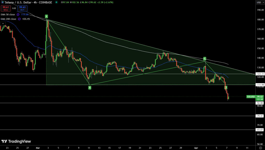Select the green point A marker on the chart
265x150 pixels.
(46, 16)
